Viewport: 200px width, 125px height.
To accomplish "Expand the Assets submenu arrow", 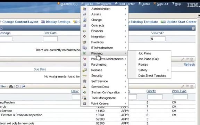I will coord(125,14).
